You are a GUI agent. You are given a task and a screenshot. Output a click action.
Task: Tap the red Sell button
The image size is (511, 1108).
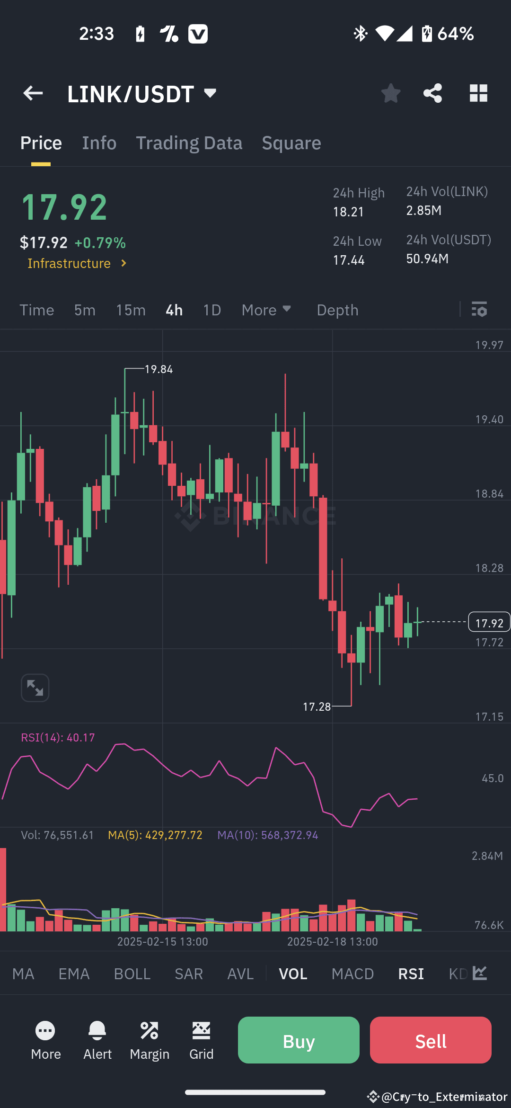(431, 1040)
